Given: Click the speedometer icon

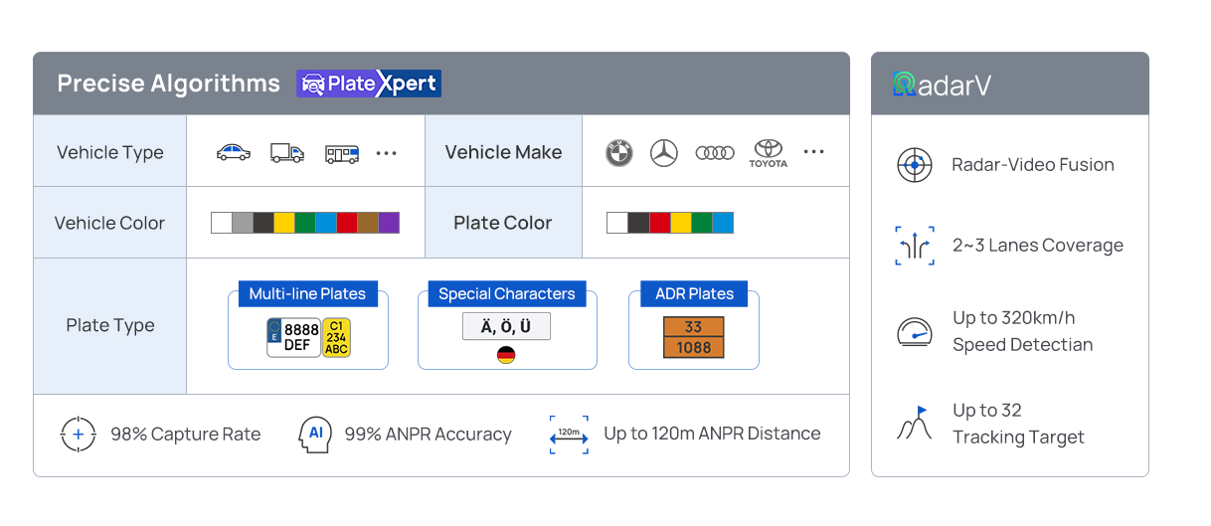Looking at the screenshot, I should click(915, 331).
